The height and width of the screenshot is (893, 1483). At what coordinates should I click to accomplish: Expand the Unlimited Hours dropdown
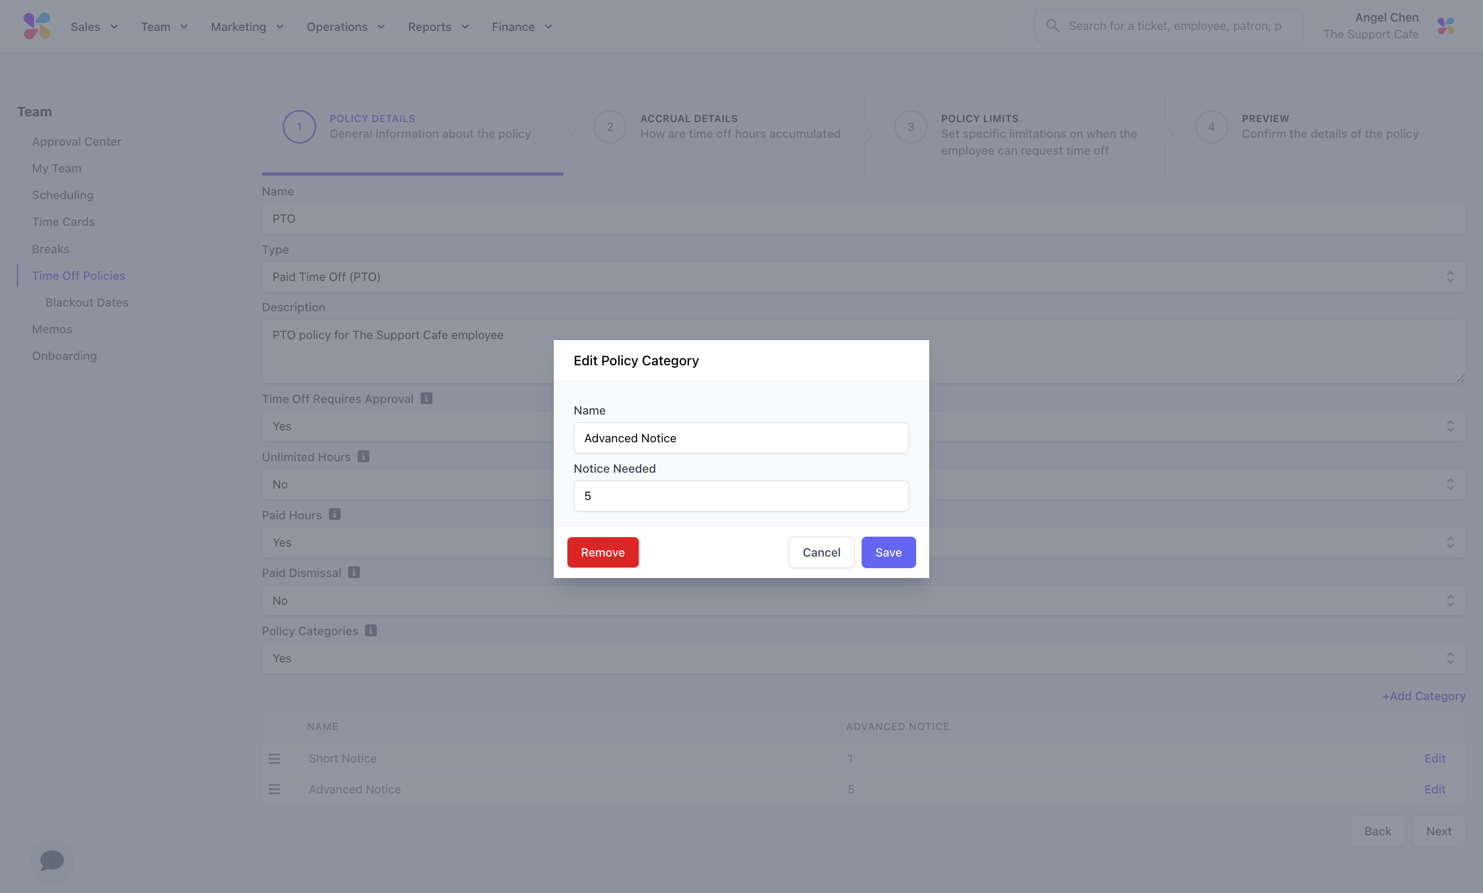[864, 484]
